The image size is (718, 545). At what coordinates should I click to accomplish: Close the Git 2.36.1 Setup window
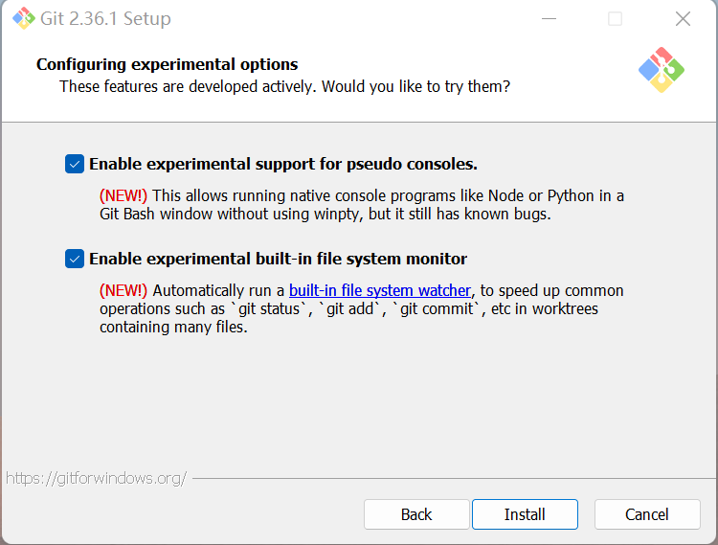point(683,18)
